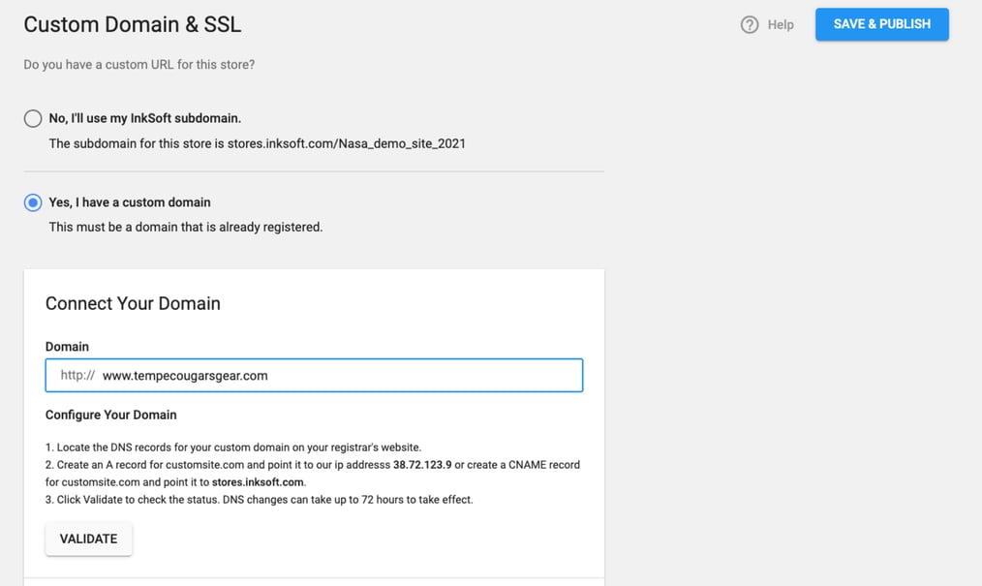The height and width of the screenshot is (586, 982).
Task: Click the Custom Domain & SSL heading
Action: (x=132, y=24)
